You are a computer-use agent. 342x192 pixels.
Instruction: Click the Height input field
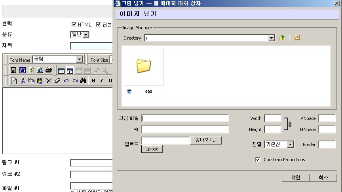coord(273,129)
